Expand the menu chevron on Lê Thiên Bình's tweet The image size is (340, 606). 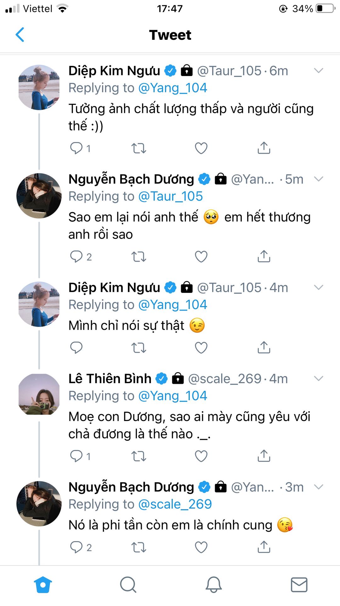point(319,378)
